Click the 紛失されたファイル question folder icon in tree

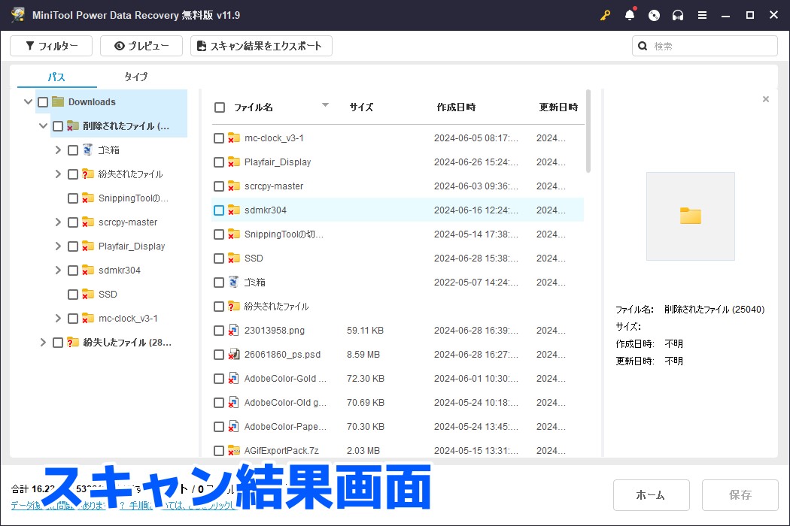click(x=88, y=174)
